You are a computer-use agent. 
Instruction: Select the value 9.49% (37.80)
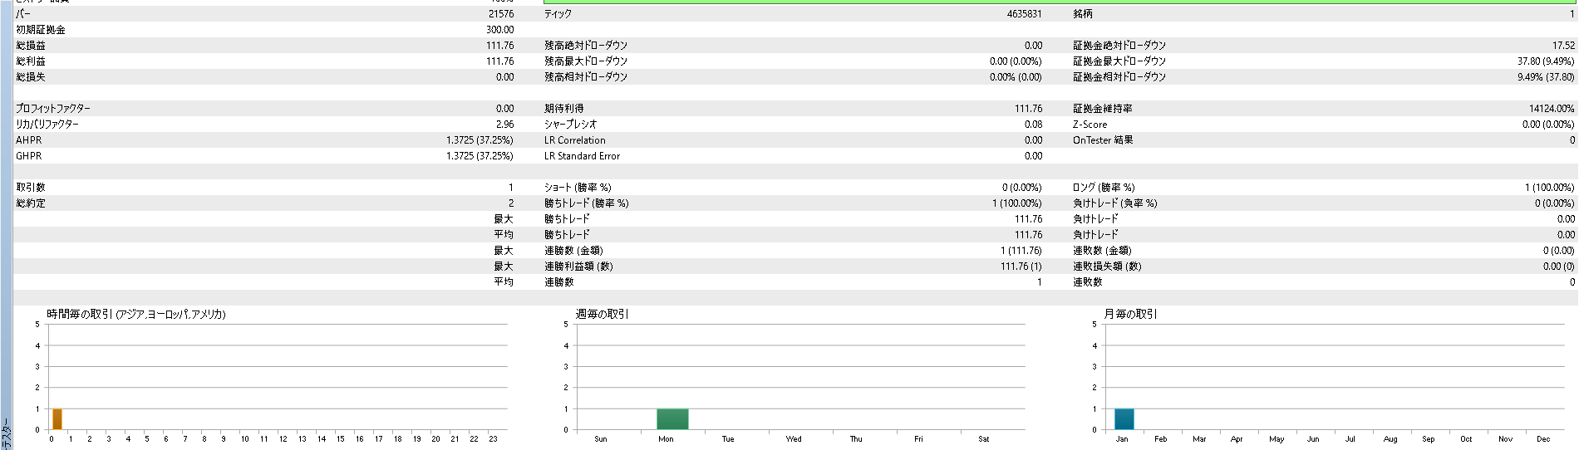[1546, 77]
